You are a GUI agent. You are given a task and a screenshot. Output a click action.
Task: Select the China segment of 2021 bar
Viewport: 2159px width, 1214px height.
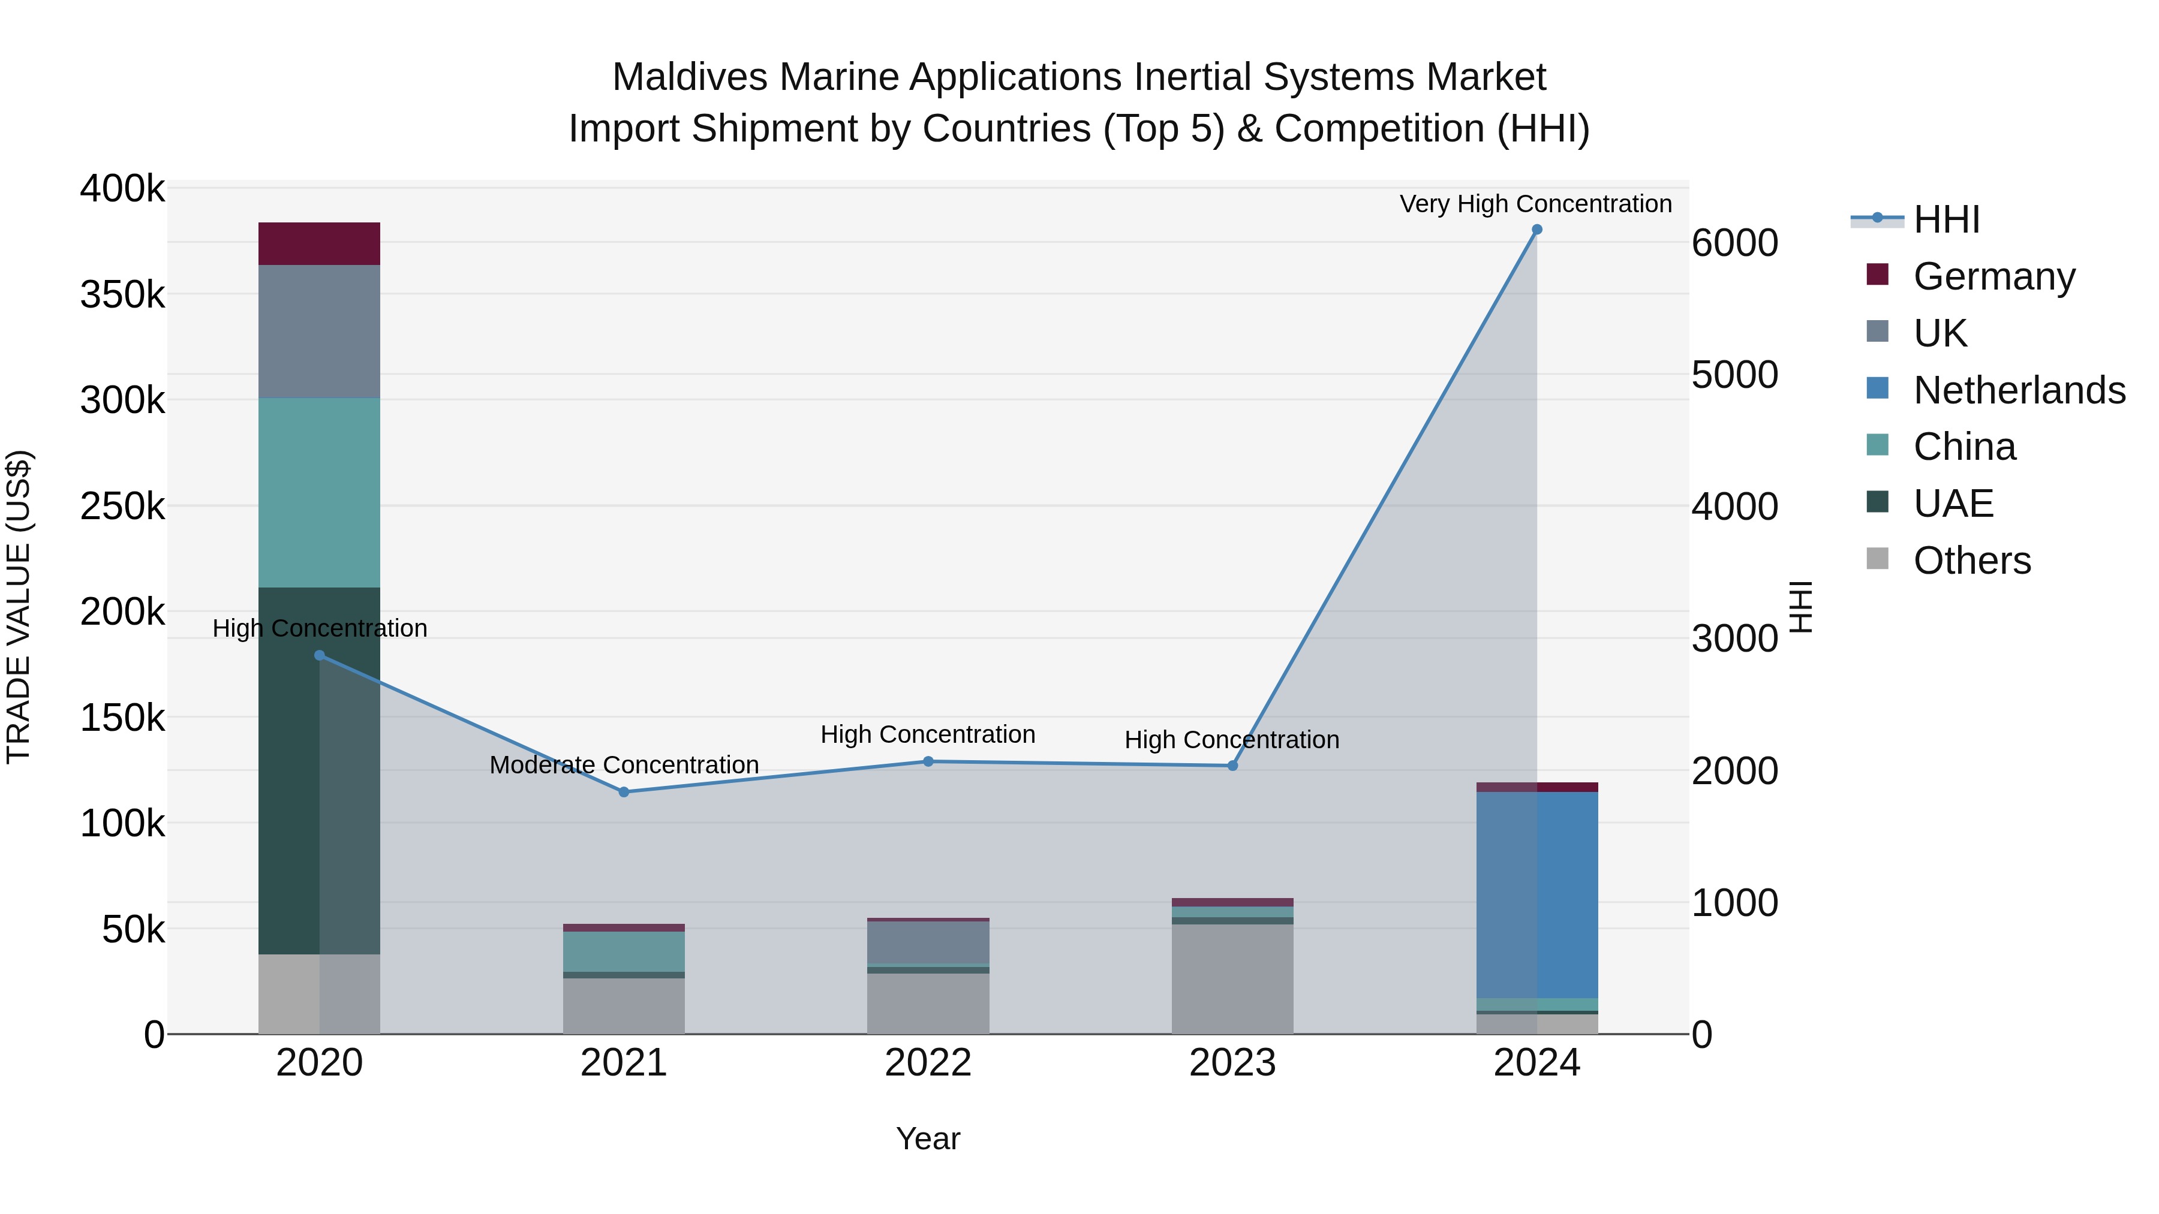coord(624,952)
